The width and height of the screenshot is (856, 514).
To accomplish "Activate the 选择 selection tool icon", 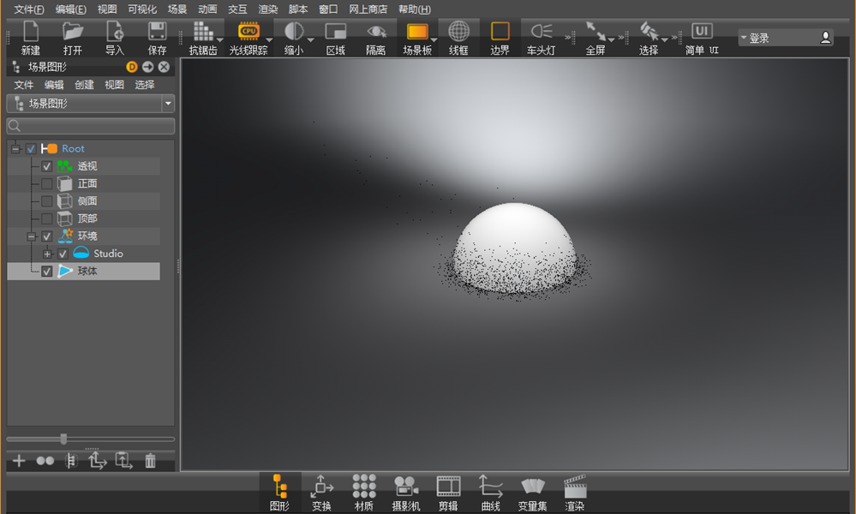I will [x=649, y=32].
